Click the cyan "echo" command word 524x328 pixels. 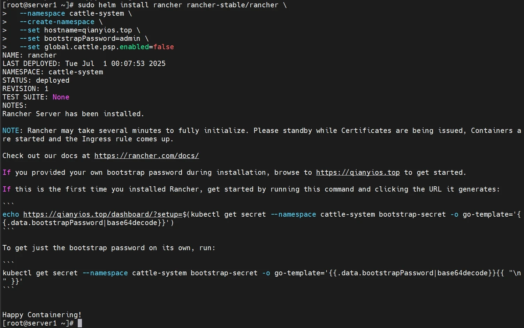(11, 214)
